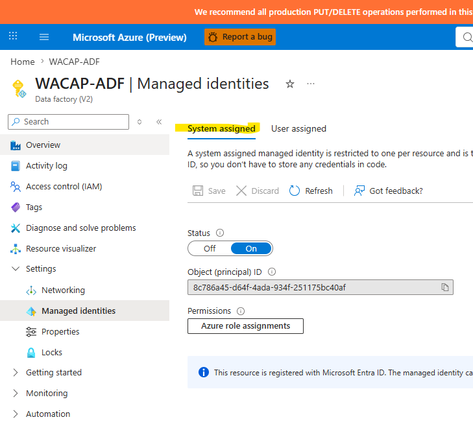This screenshot has height=424, width=473.
Task: Click the Status info icon
Action: point(220,233)
